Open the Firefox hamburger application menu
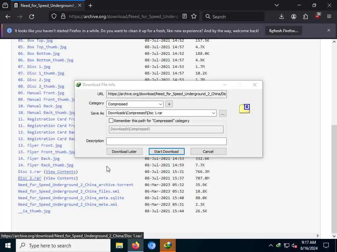 pyautogui.click(x=329, y=16)
